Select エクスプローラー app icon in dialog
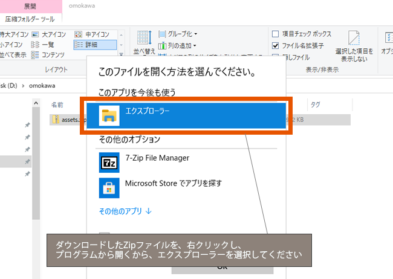This screenshot has height=279, width=393. (x=109, y=115)
